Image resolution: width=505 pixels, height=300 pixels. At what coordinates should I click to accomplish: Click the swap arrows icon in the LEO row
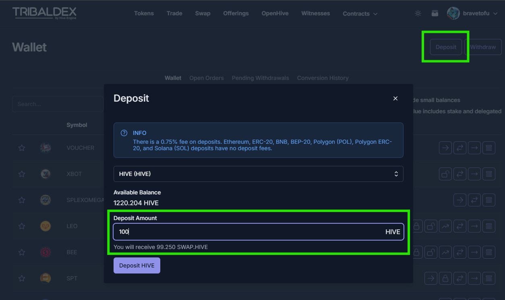[x=460, y=226]
